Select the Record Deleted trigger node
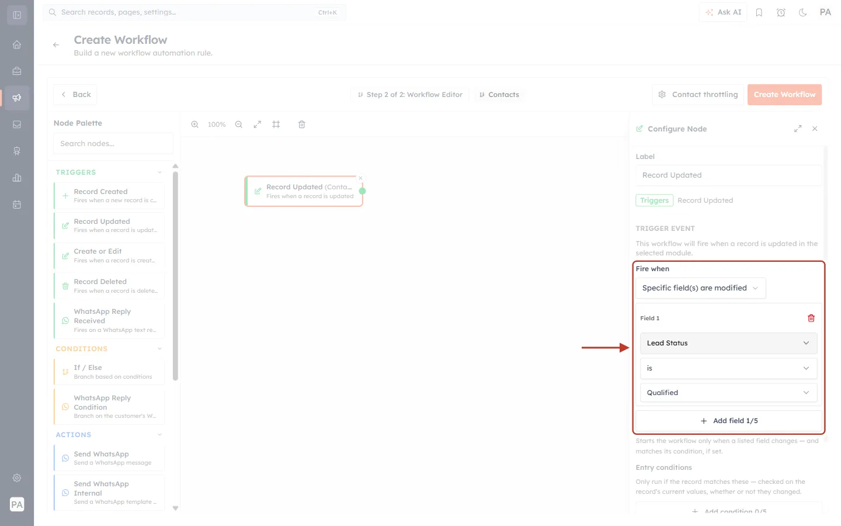This screenshot has width=841, height=526. click(x=109, y=286)
